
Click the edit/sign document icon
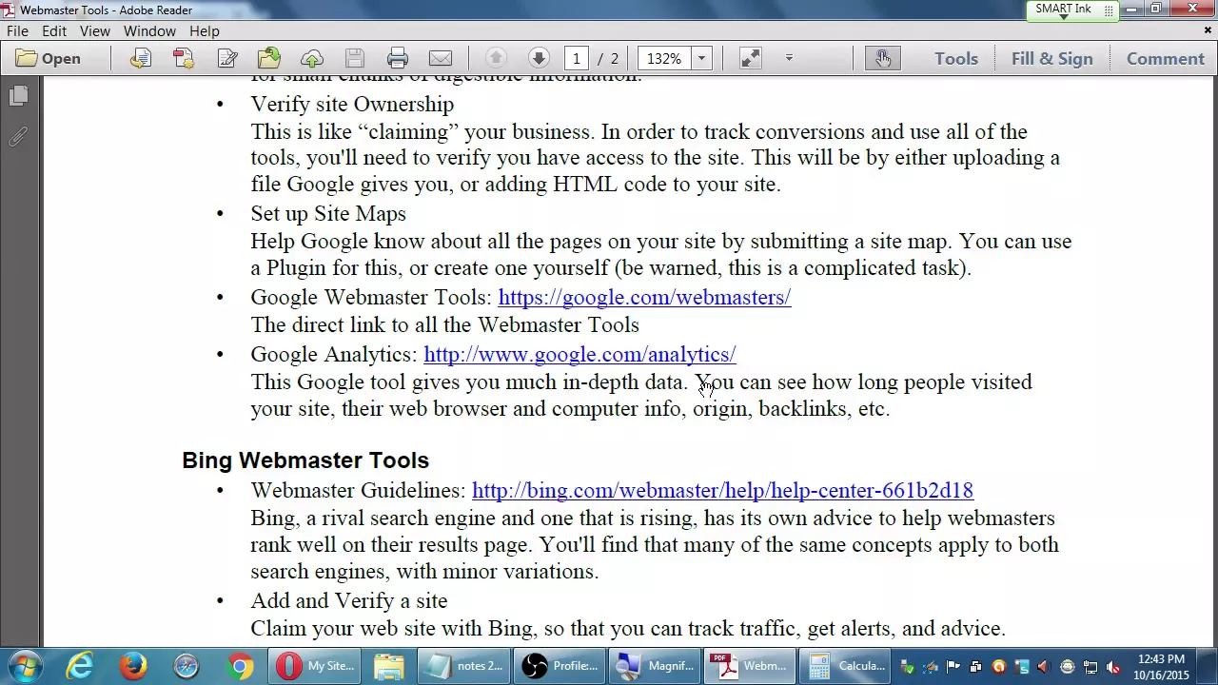coord(227,59)
